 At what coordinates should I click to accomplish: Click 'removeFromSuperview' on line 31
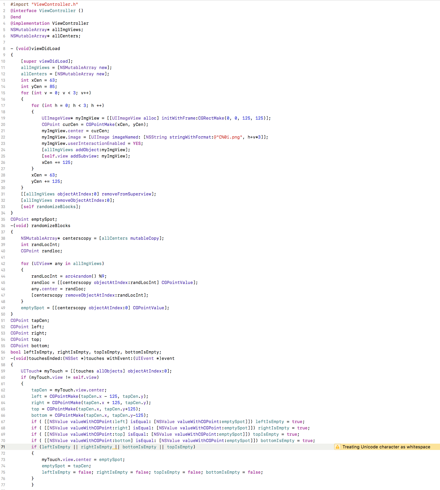point(126,194)
